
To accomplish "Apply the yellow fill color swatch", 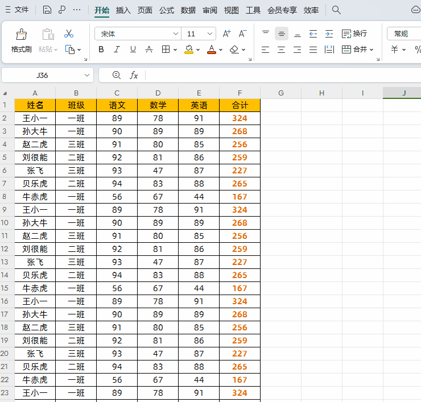I will [x=189, y=49].
